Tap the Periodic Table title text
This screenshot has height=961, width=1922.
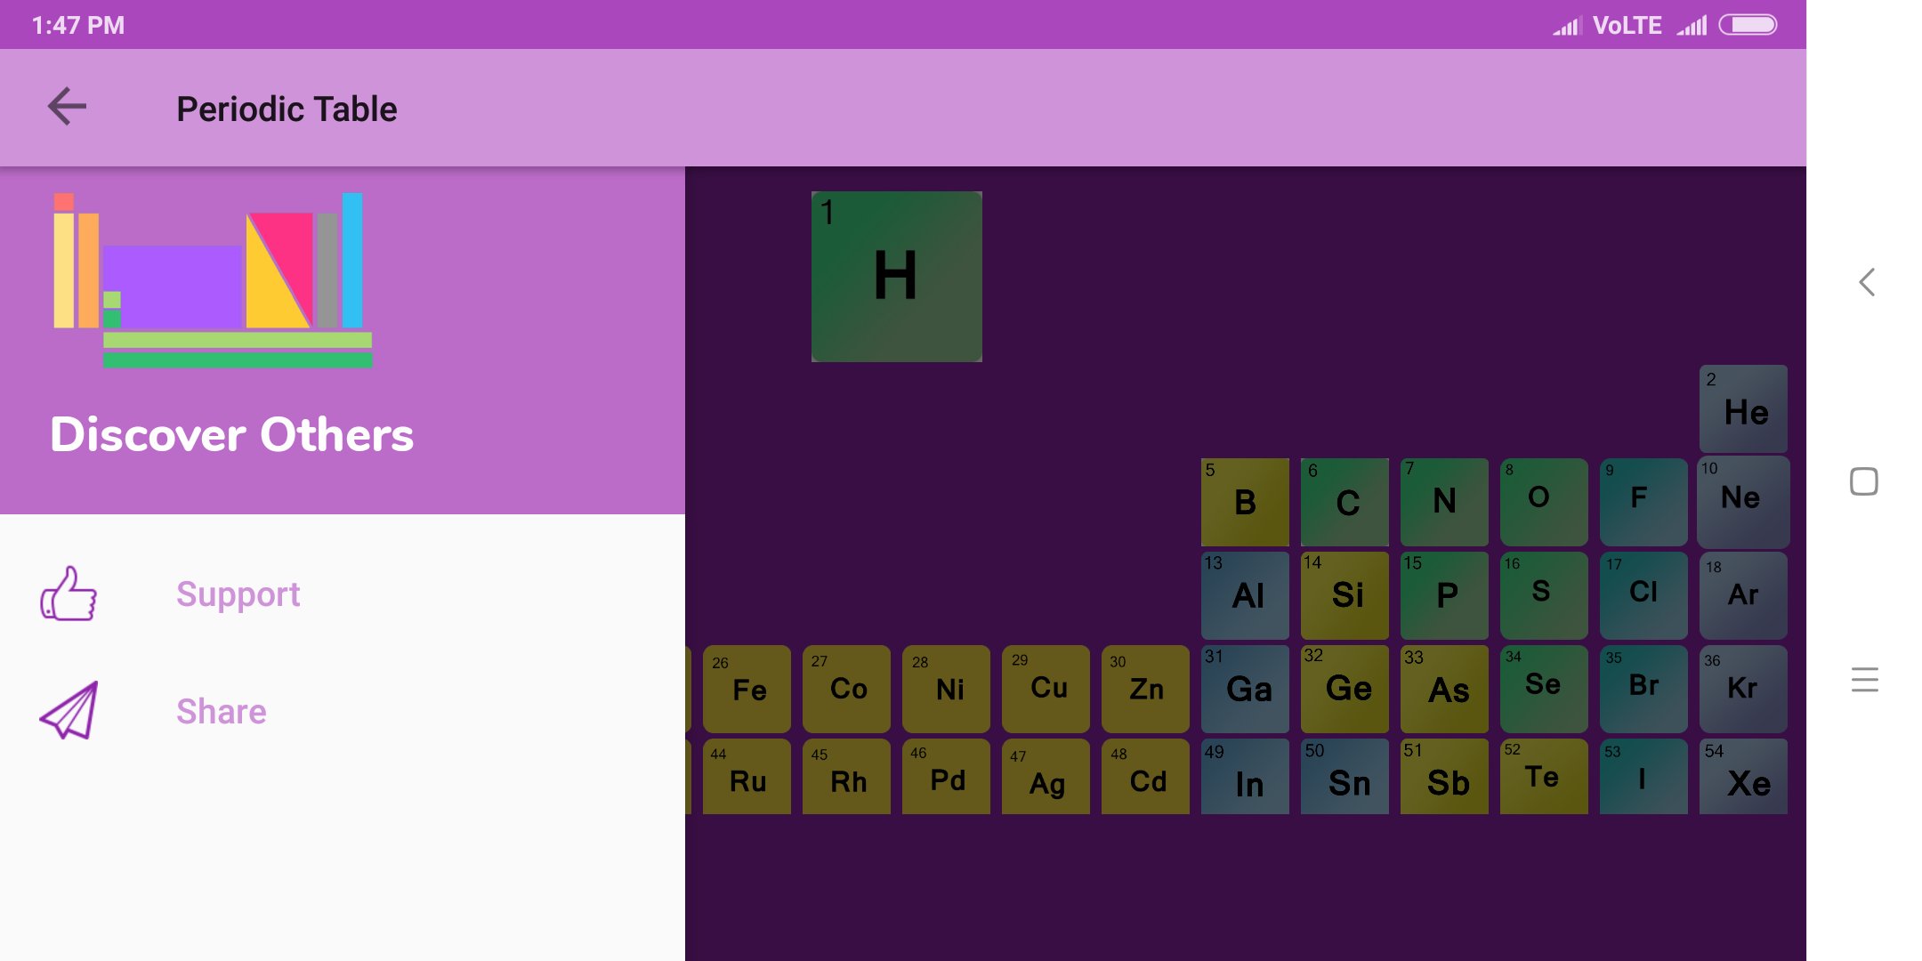pyautogui.click(x=287, y=108)
